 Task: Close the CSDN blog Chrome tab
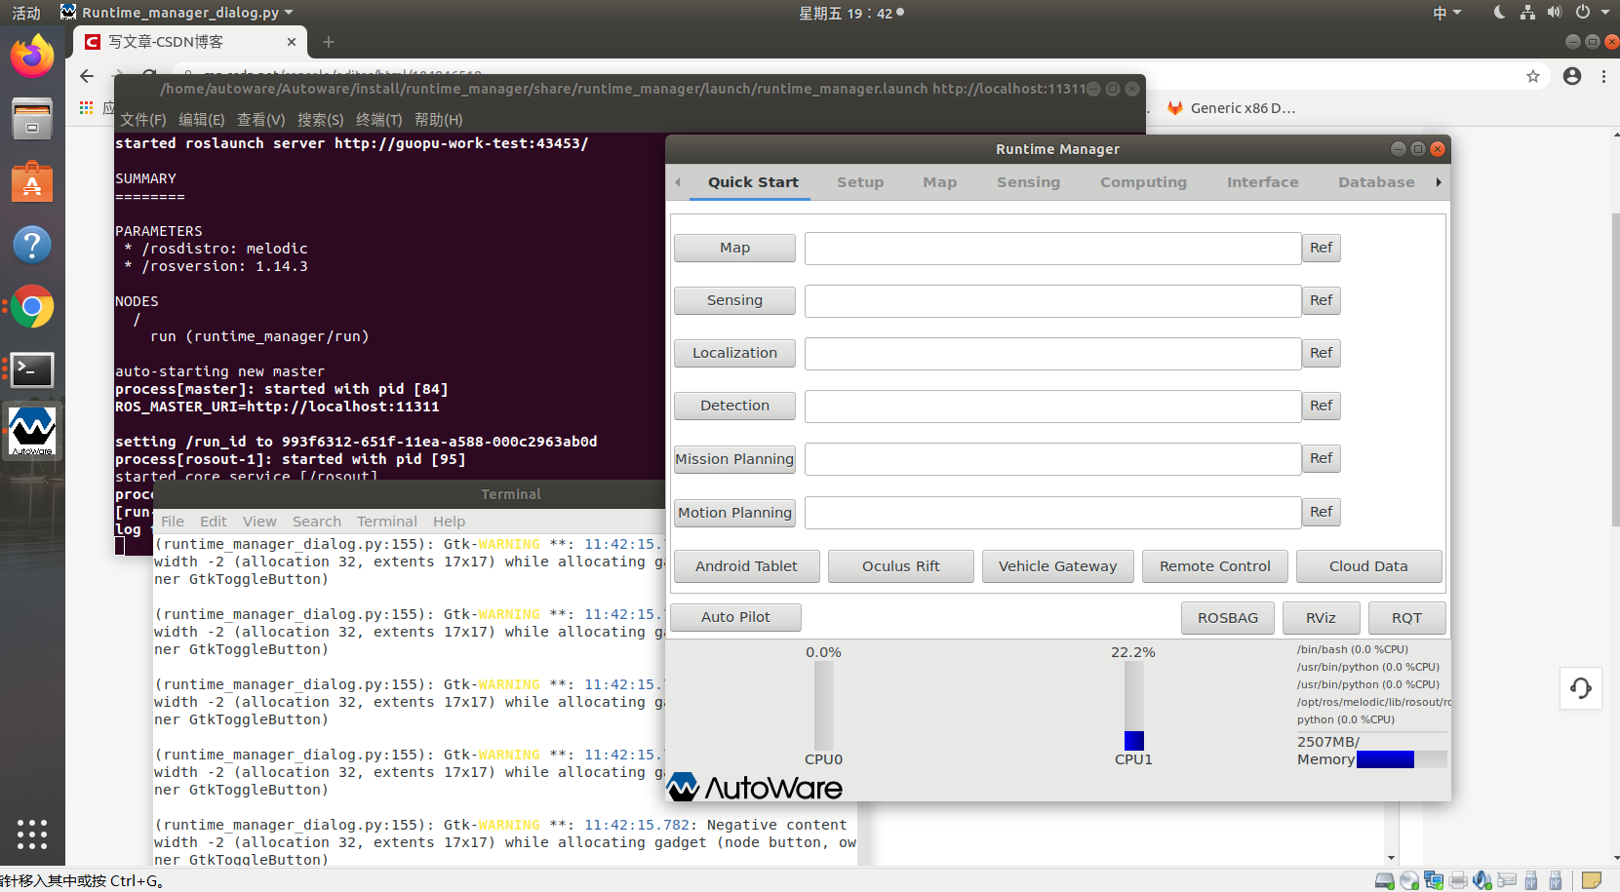pyautogui.click(x=292, y=42)
